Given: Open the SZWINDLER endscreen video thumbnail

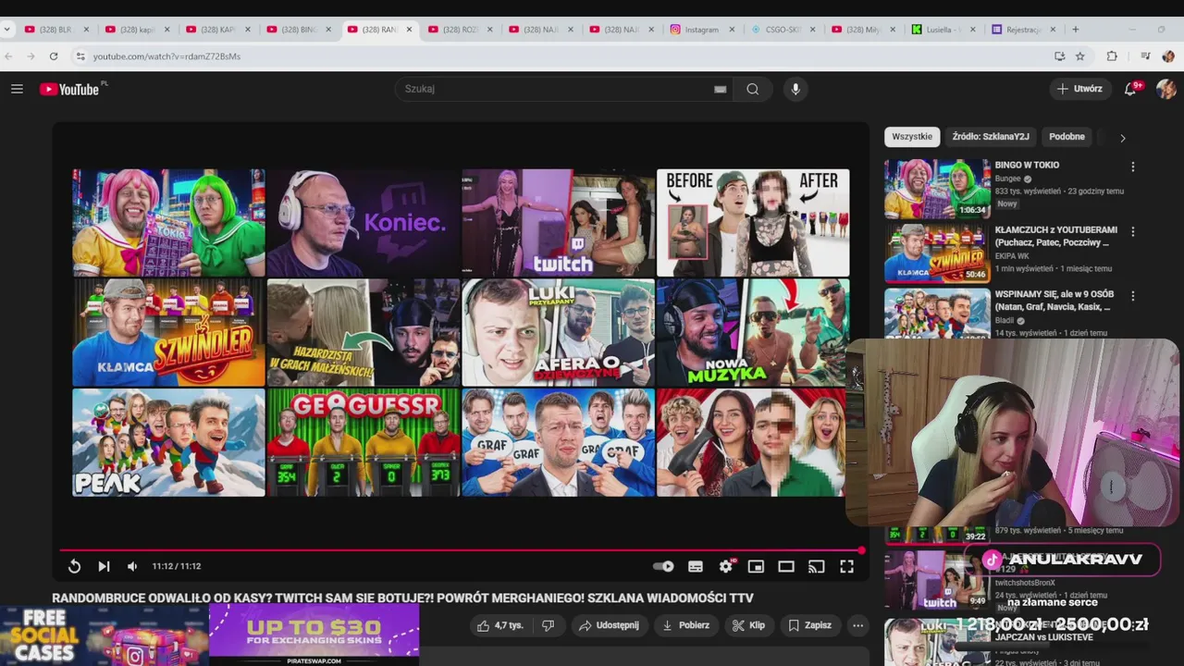Looking at the screenshot, I should point(168,332).
